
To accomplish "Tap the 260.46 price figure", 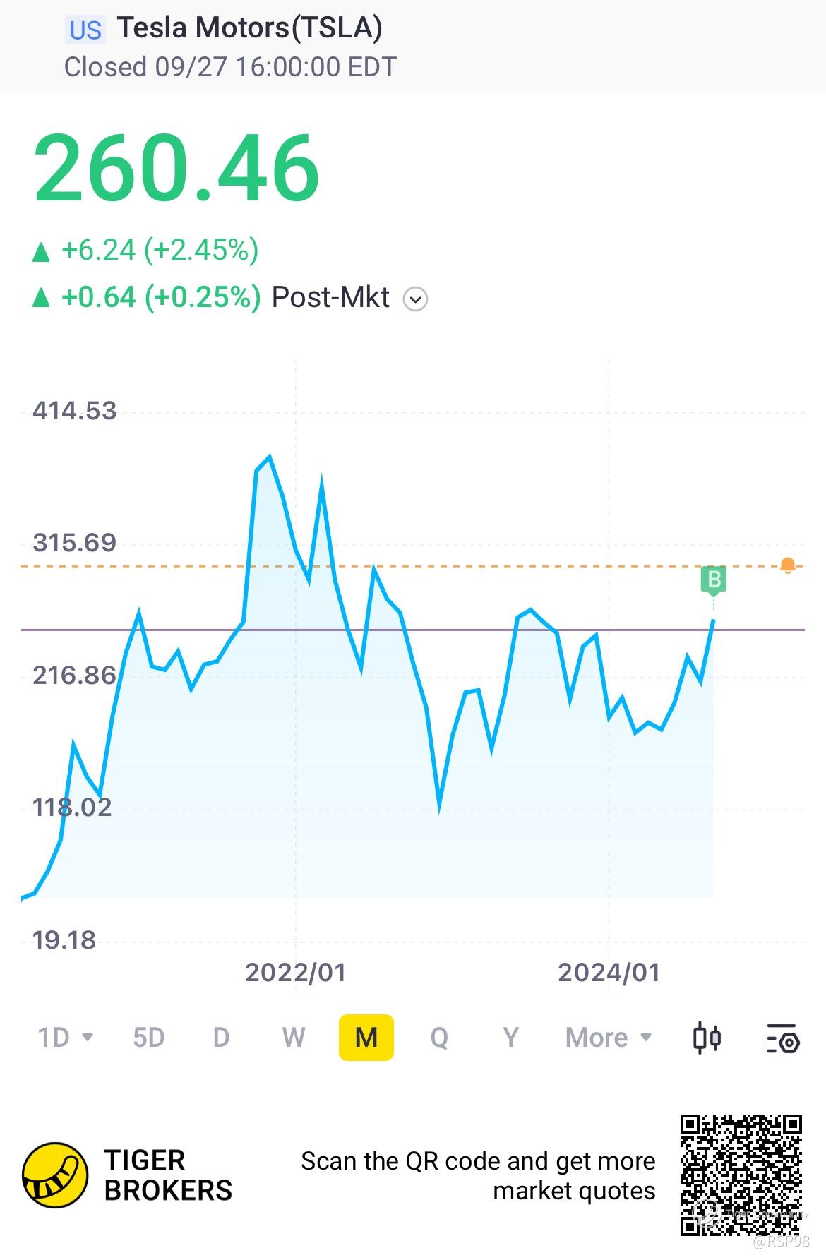I will [x=176, y=168].
